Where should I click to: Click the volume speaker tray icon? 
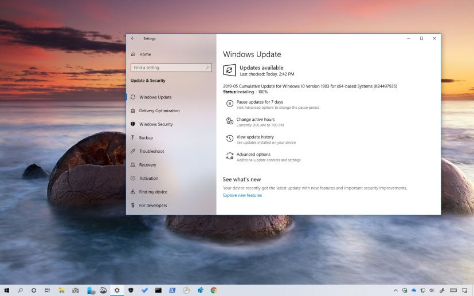(432, 291)
